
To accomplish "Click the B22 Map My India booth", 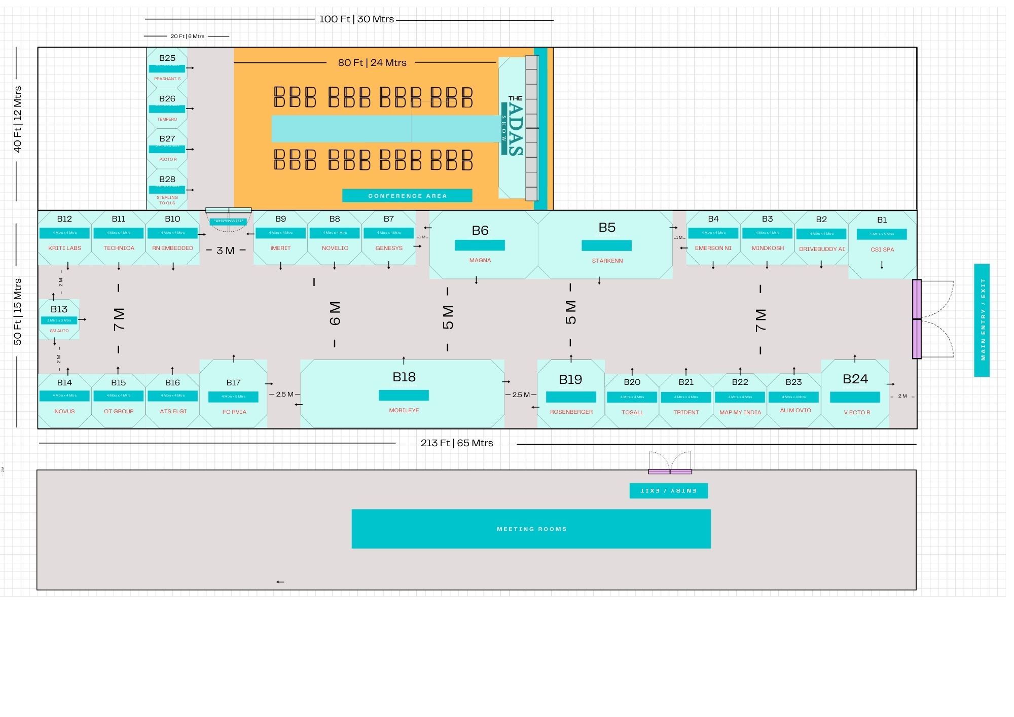I will [x=740, y=401].
